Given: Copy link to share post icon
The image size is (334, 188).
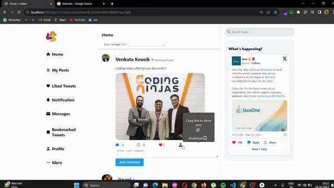Looking at the screenshot, I should click(198, 130).
